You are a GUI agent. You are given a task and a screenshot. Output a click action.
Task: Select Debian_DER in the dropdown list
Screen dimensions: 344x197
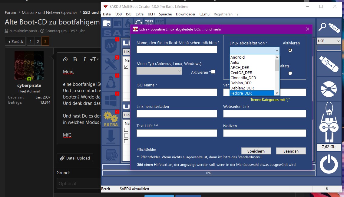click(x=252, y=83)
